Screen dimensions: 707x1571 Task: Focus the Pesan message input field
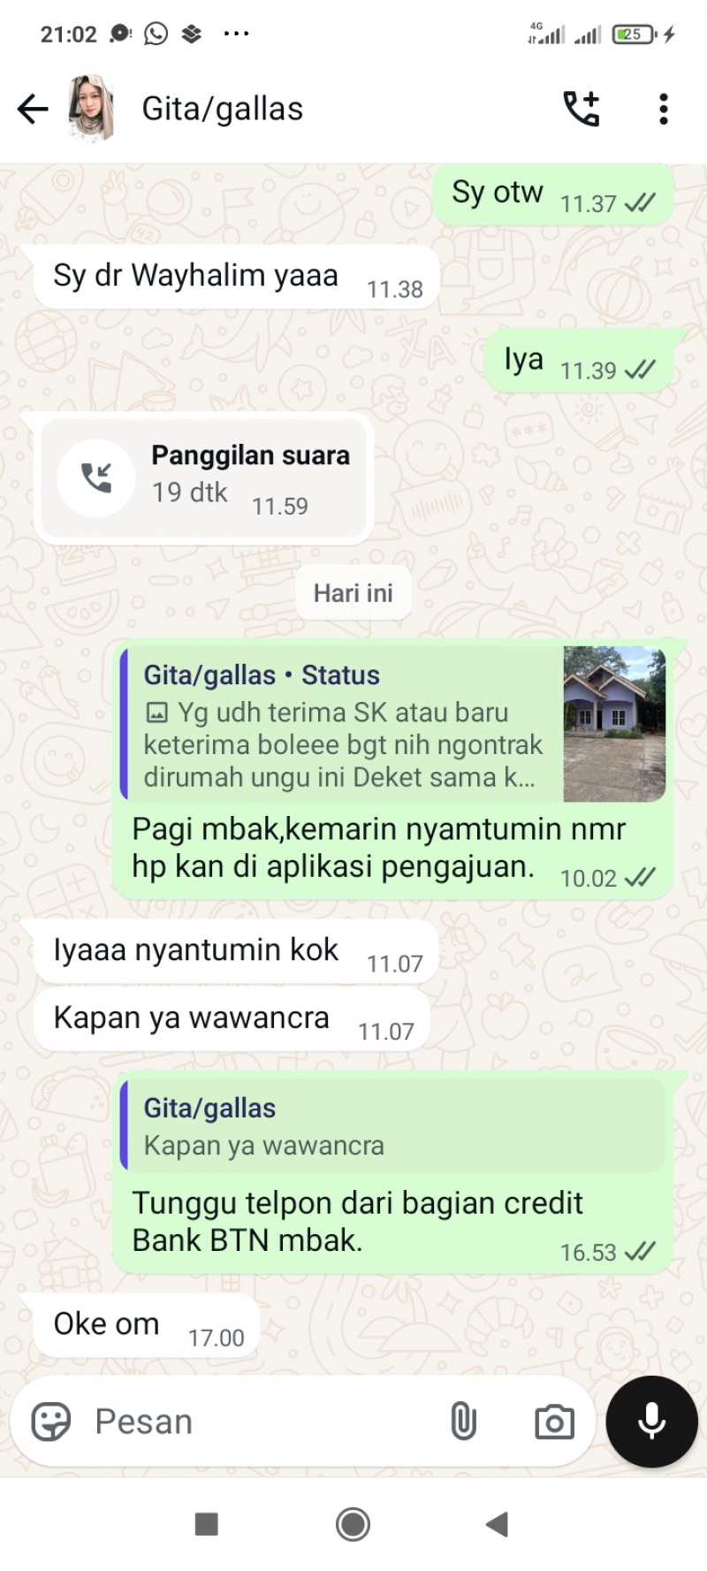tap(265, 1422)
